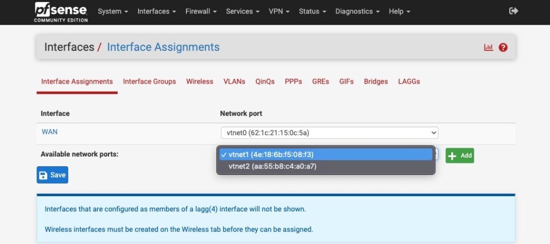Screen dimensions: 550x244
Task: Expand the Firewall dropdown menu
Action: coord(201,12)
